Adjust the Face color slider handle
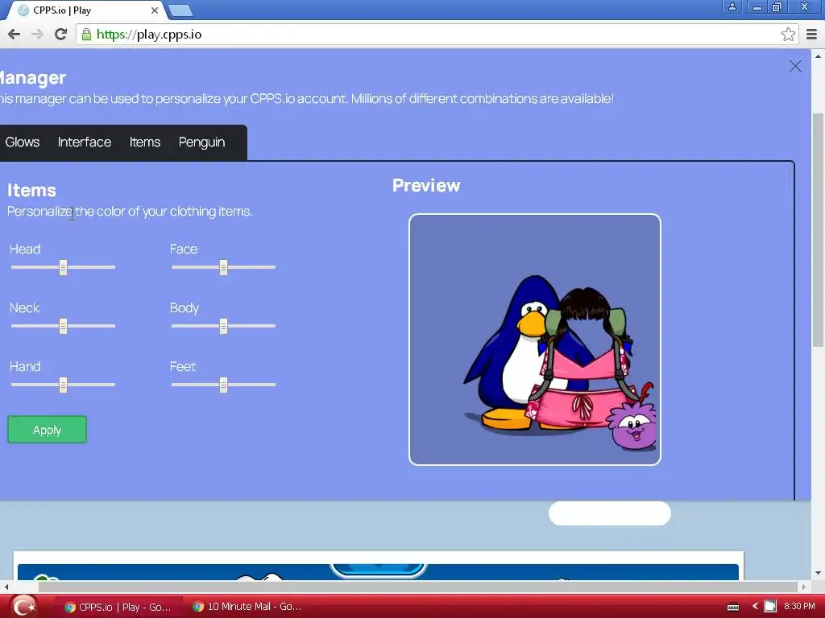 click(x=224, y=267)
